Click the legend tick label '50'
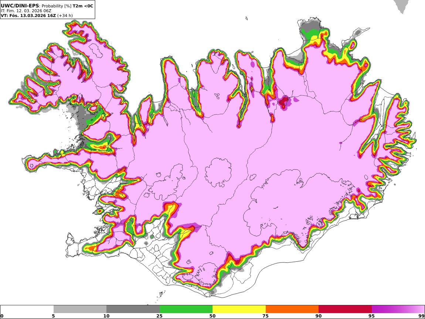 click(x=212, y=316)
